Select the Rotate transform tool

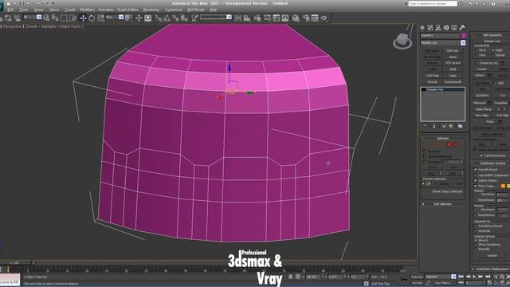pos(92,18)
